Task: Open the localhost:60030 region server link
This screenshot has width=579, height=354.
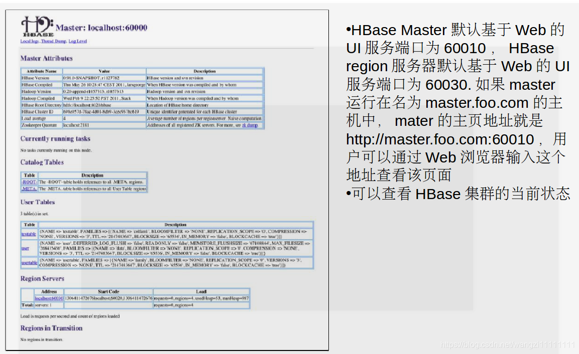Action: coord(49,298)
